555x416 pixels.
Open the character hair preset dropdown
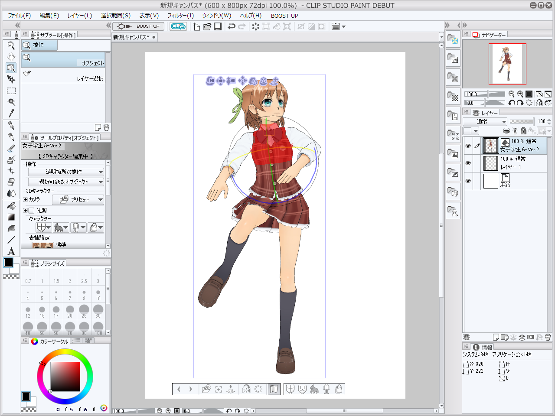coord(61,227)
